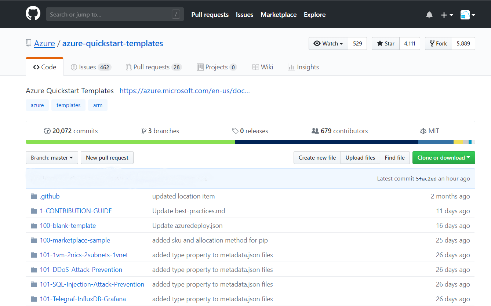This screenshot has width=491, height=306.
Task: Switch to the Issues tab
Action: click(91, 67)
